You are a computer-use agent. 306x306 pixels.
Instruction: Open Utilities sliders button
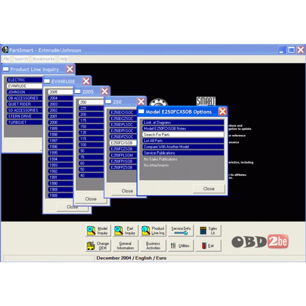(181, 246)
